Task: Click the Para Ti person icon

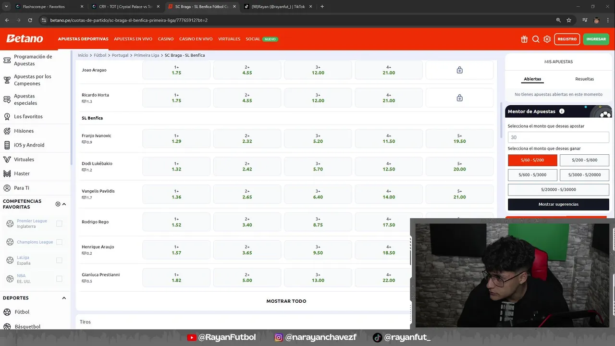Action: [7, 188]
